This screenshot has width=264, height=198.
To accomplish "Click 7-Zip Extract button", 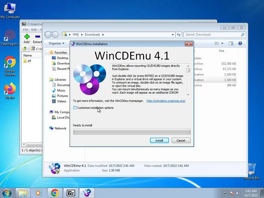I will coord(37,39).
